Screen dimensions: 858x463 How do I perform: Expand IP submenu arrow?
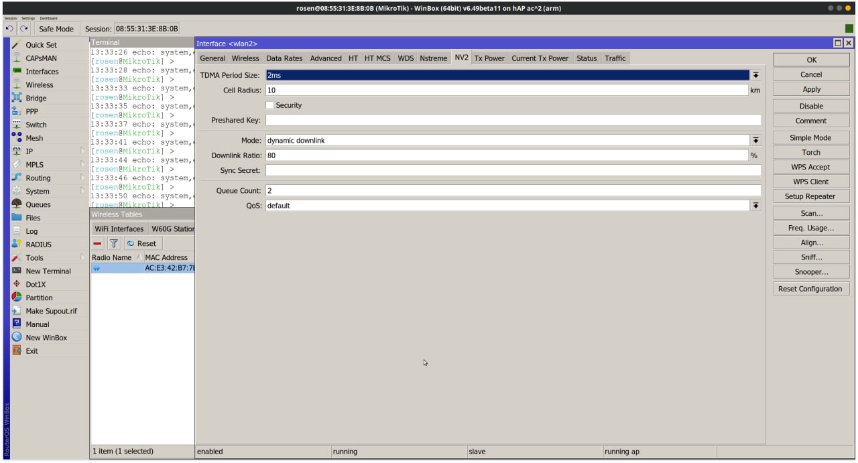(82, 151)
